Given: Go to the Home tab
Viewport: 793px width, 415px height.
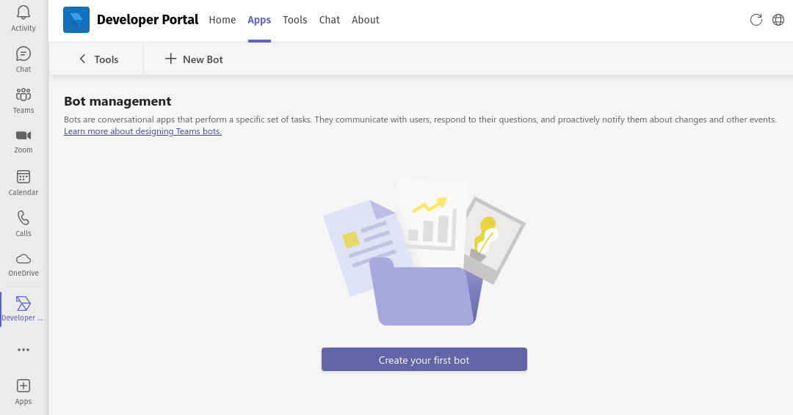Looking at the screenshot, I should tap(222, 20).
